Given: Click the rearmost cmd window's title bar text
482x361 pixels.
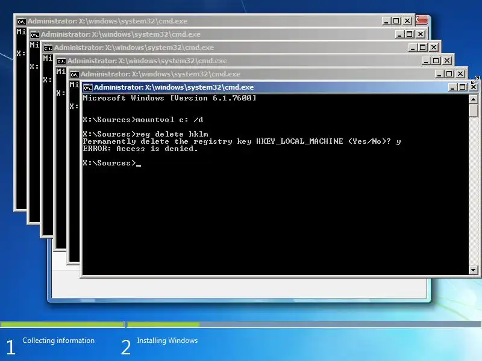Looking at the screenshot, I should [107, 21].
